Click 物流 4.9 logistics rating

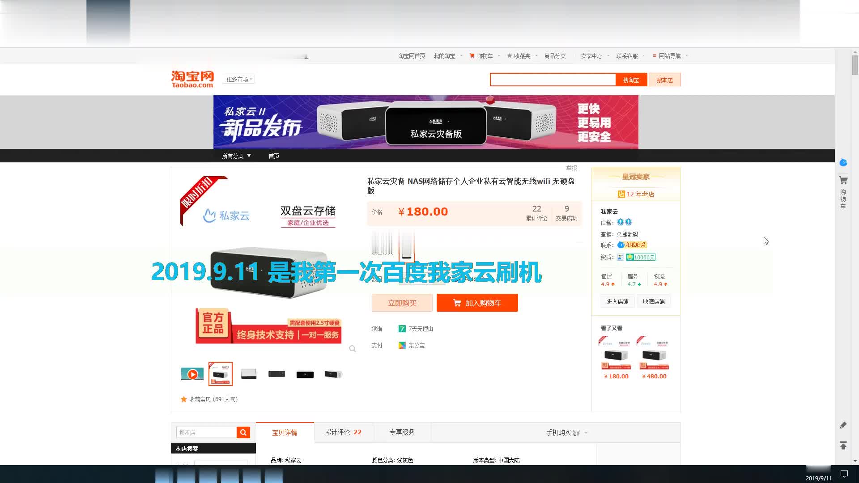click(x=660, y=280)
